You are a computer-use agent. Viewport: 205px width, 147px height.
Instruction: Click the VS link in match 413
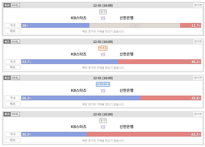tap(103, 127)
